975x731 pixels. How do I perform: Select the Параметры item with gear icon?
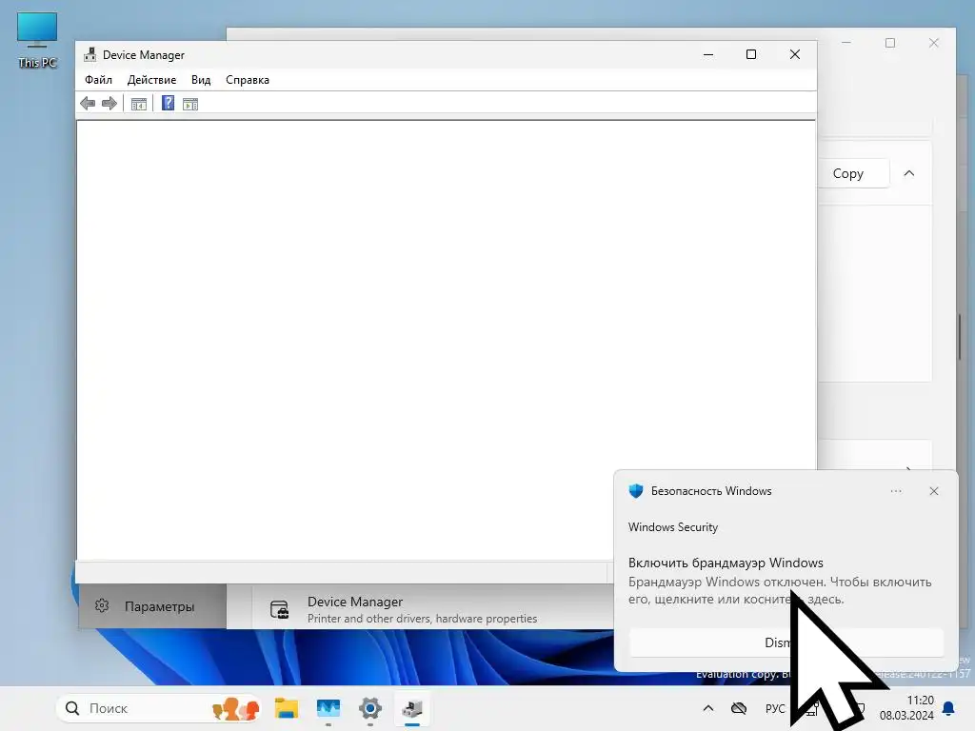pos(151,606)
